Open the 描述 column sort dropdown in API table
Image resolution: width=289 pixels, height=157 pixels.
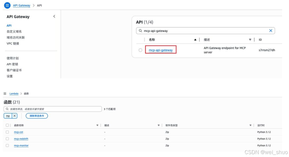[250, 40]
